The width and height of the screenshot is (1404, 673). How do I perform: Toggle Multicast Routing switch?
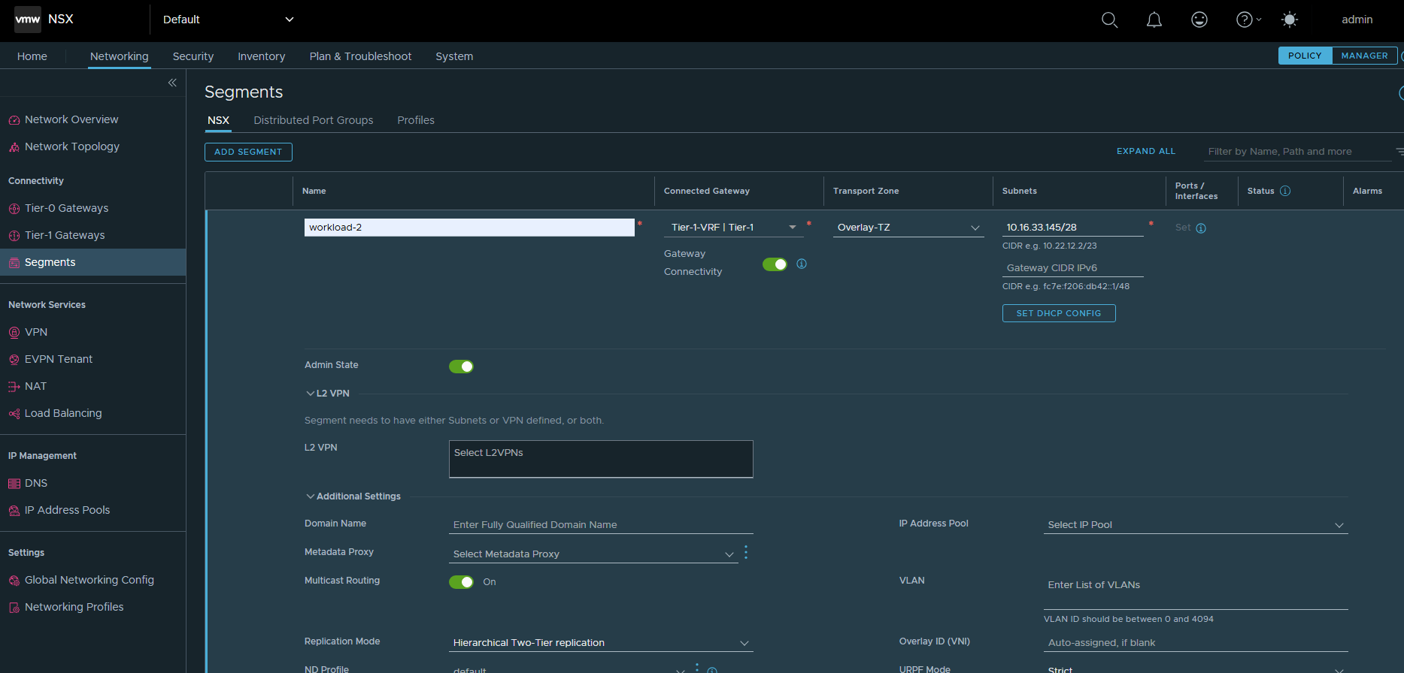461,582
